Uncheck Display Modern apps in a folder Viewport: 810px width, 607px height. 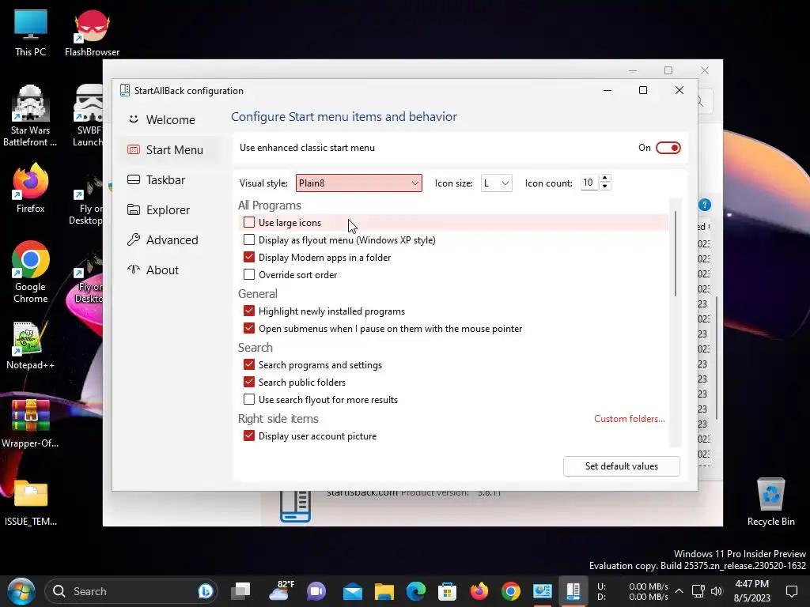(x=249, y=257)
